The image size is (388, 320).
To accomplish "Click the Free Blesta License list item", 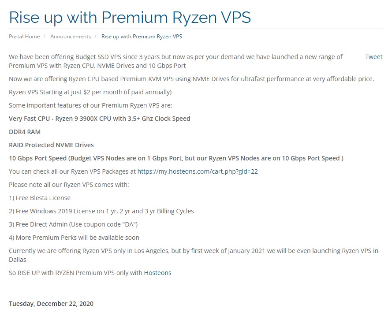I will (40, 198).
